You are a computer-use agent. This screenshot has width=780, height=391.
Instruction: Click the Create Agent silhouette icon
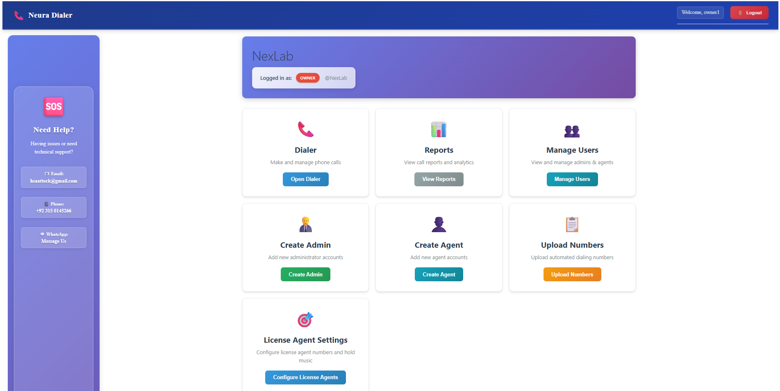[439, 224]
